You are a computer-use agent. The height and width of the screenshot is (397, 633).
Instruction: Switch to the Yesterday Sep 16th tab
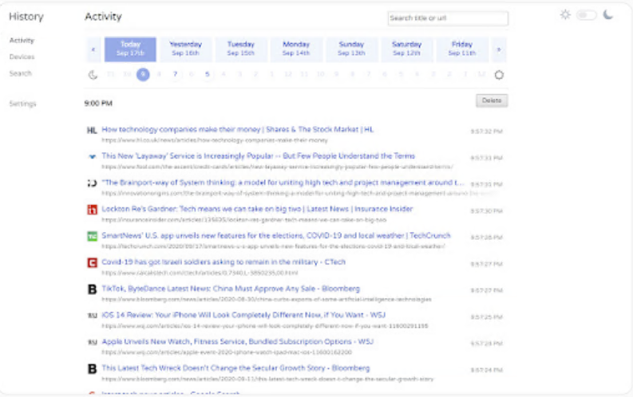185,49
